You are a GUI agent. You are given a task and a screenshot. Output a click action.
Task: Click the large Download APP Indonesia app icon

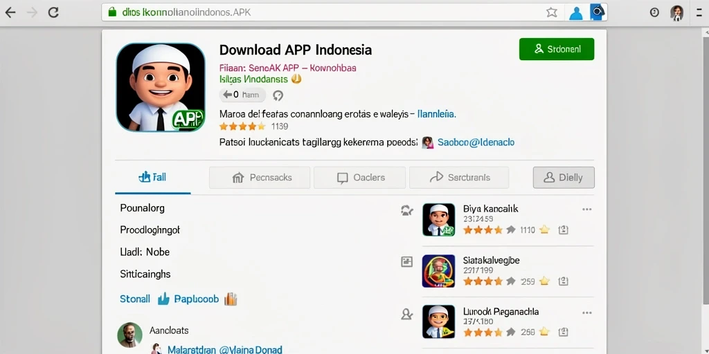click(x=161, y=88)
